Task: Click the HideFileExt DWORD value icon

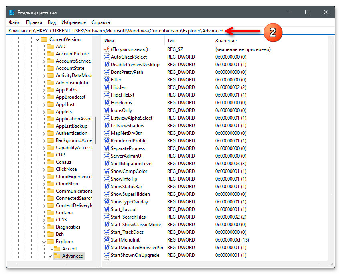Action: [x=107, y=95]
